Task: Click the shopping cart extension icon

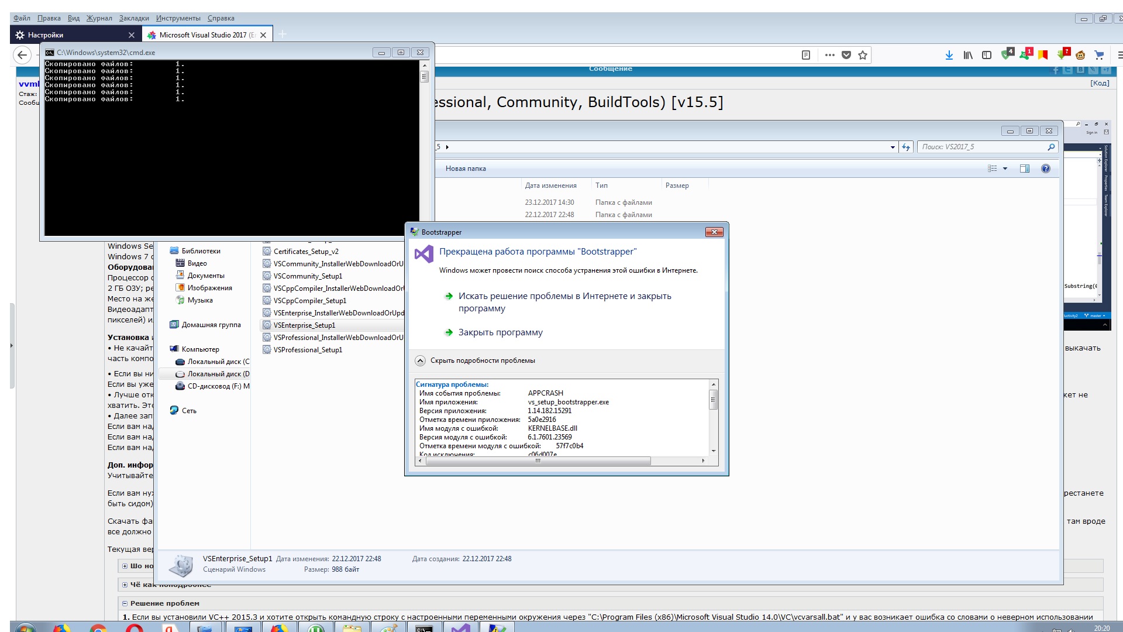Action: [1099, 55]
